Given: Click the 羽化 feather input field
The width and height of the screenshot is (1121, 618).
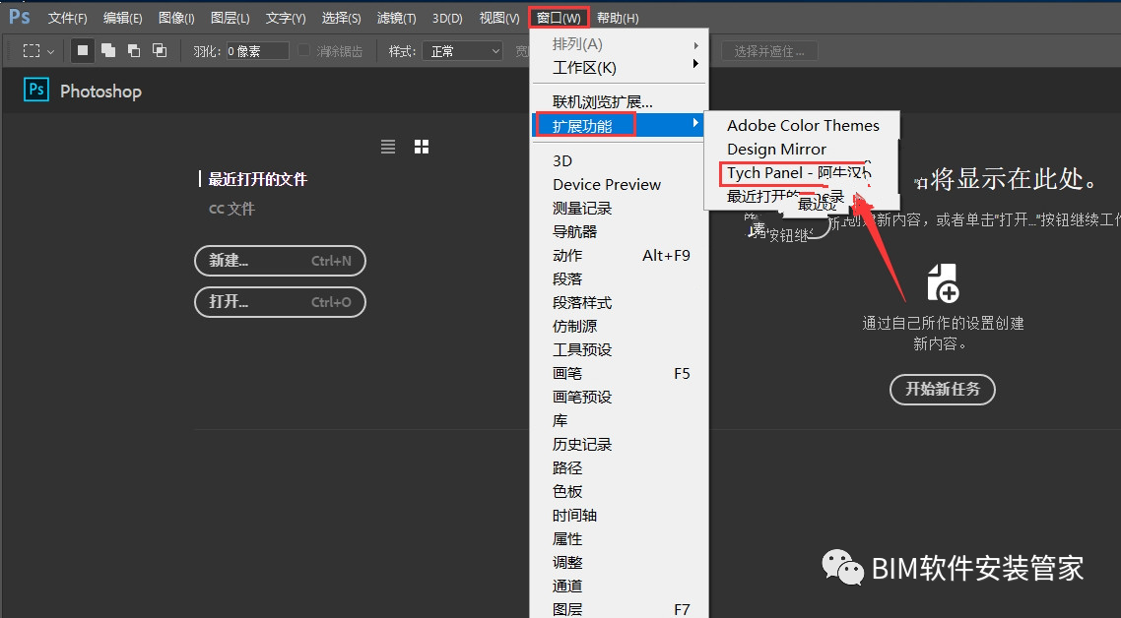Looking at the screenshot, I should point(257,51).
